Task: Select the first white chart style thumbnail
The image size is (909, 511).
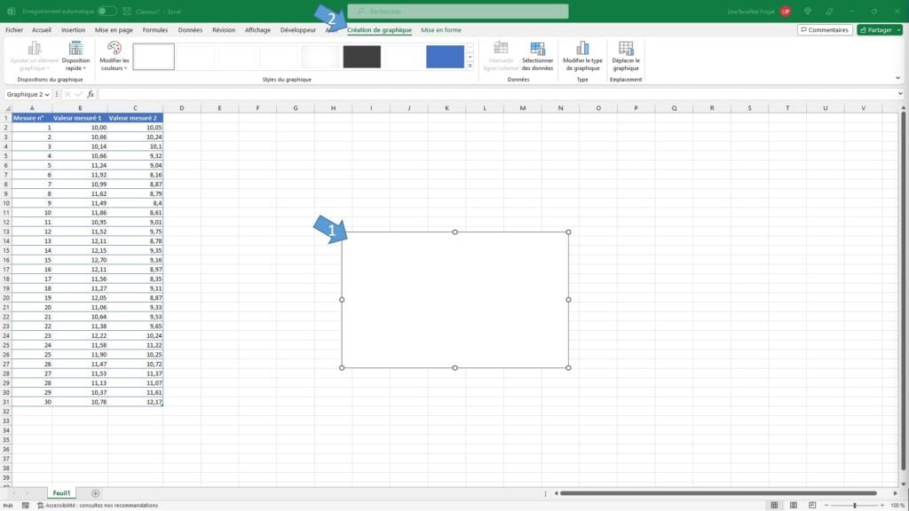Action: coord(154,57)
